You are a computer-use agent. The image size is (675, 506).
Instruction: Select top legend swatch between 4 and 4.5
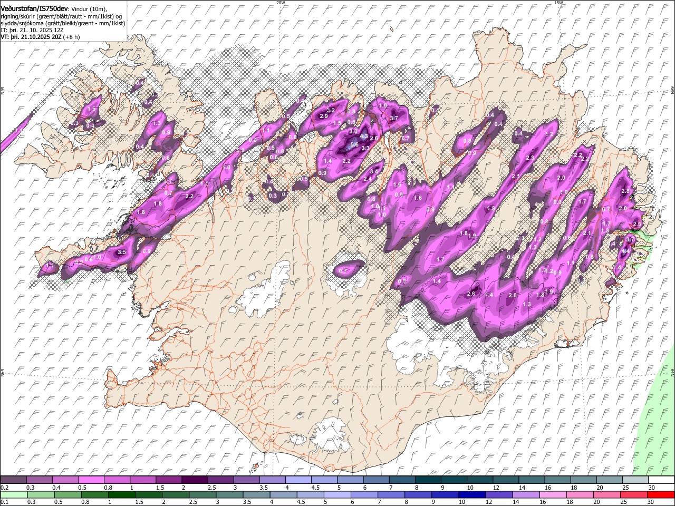300,480
